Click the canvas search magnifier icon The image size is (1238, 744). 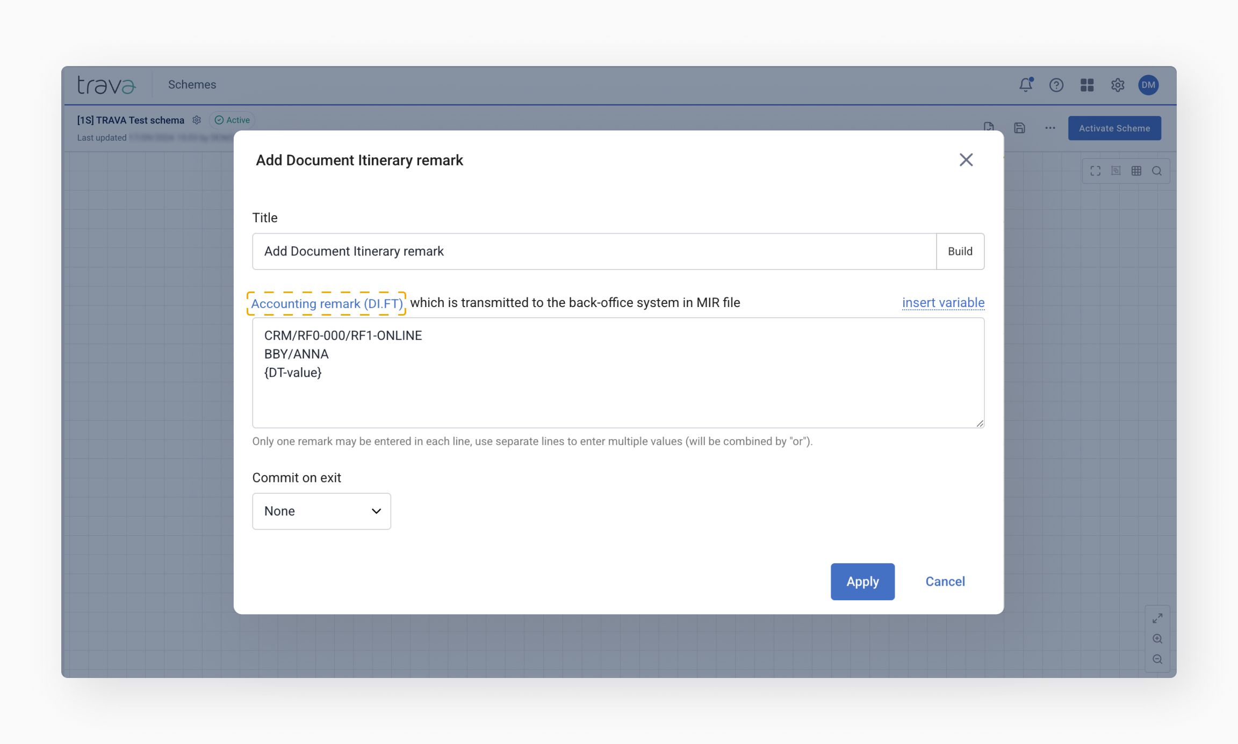coord(1156,171)
